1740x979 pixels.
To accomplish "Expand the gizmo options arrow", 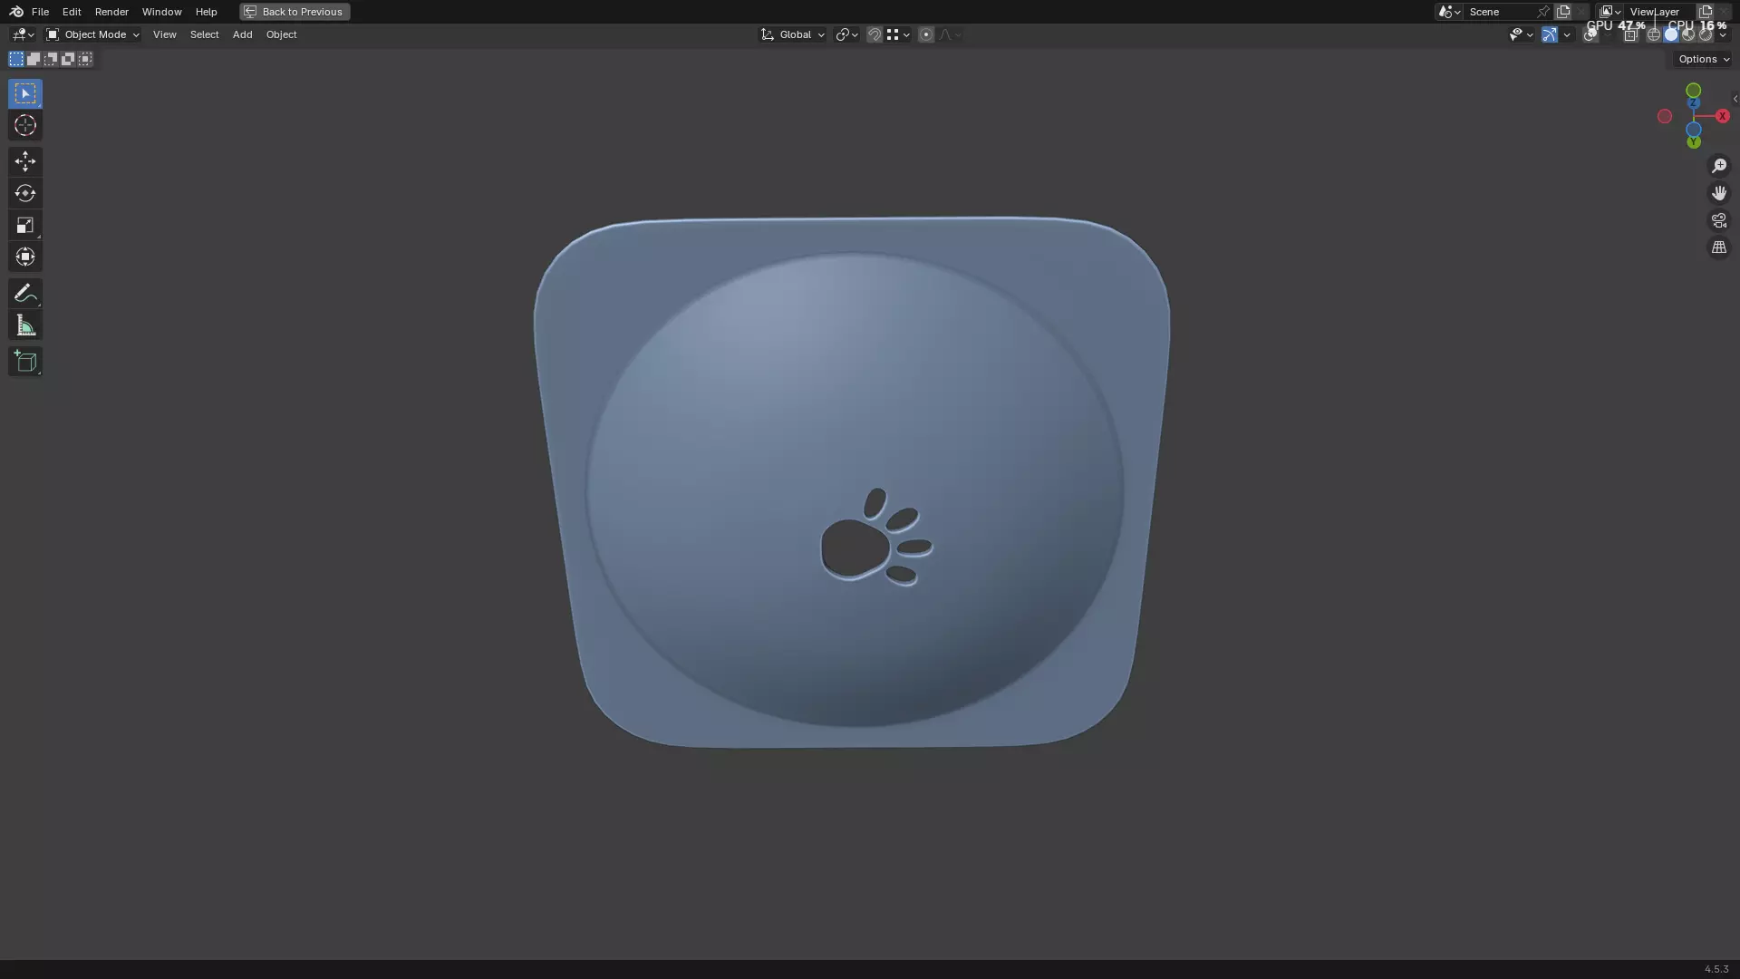I will (1567, 34).
